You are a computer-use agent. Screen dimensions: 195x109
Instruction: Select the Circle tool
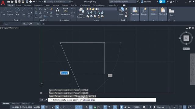pos(17,12)
